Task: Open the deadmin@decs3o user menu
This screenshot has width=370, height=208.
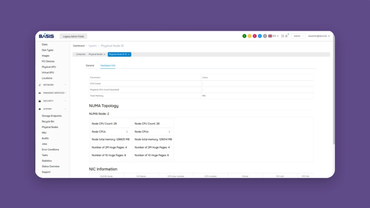Action: pos(319,36)
